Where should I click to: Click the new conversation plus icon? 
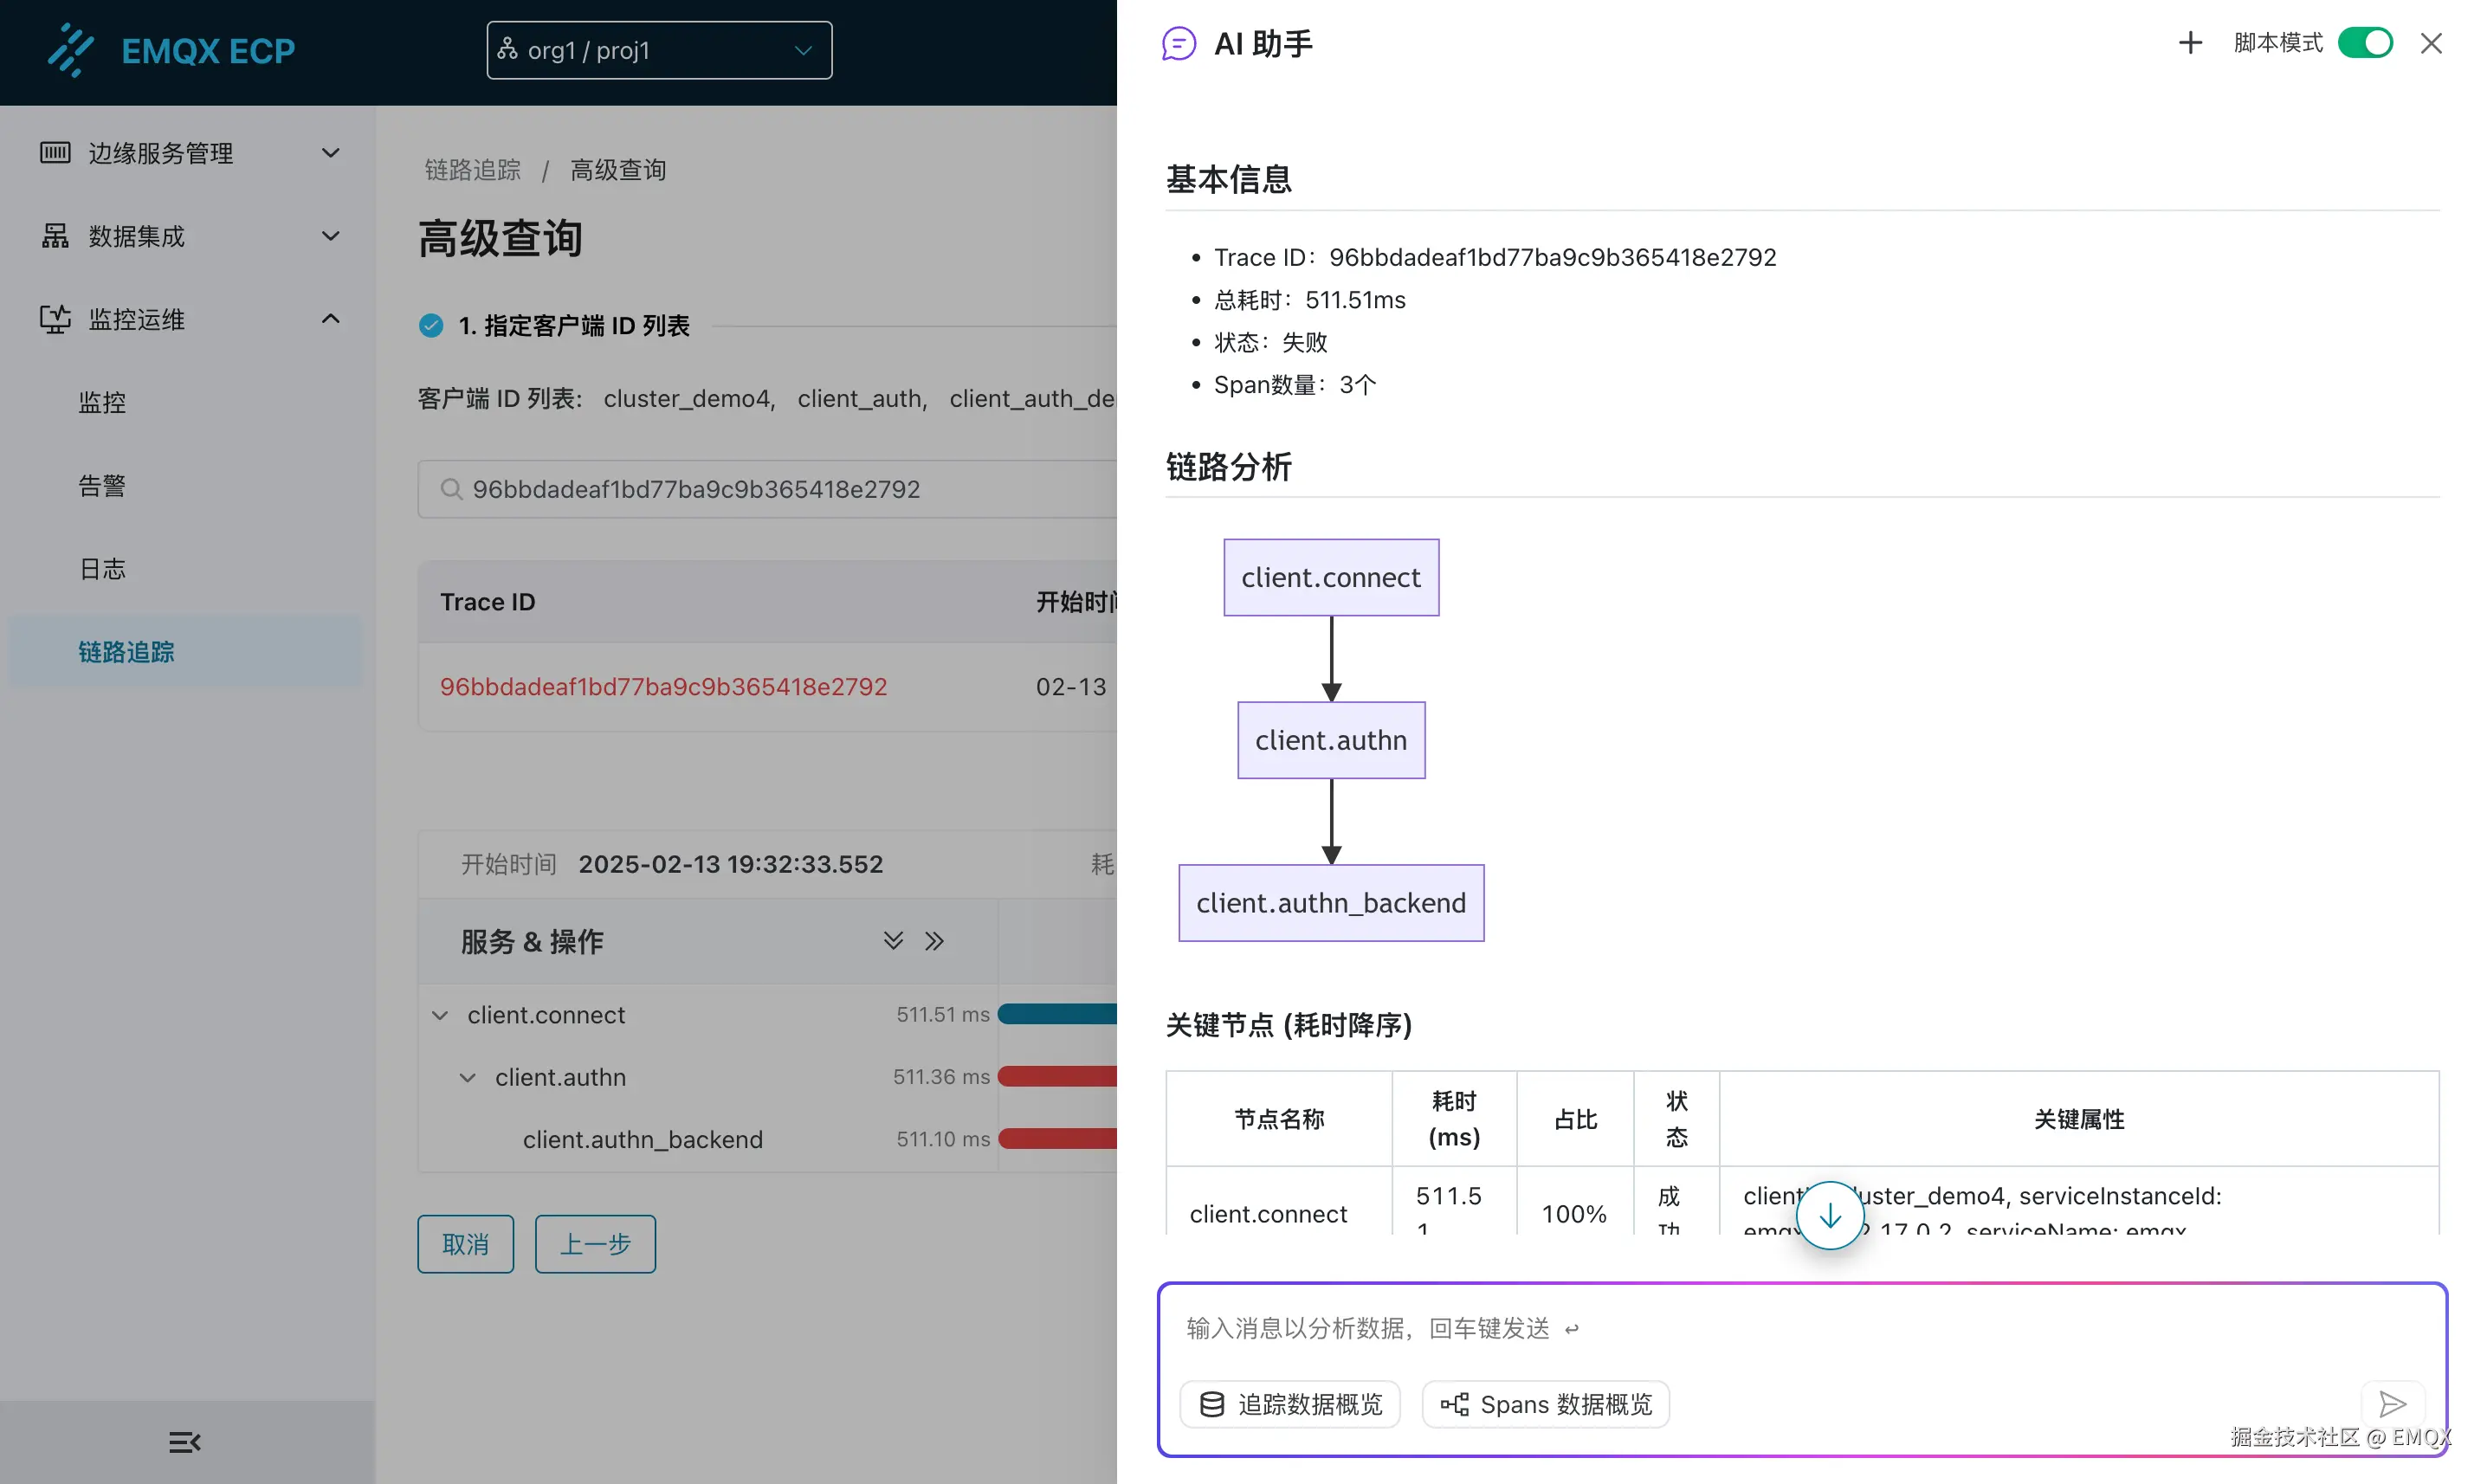[x=2190, y=43]
